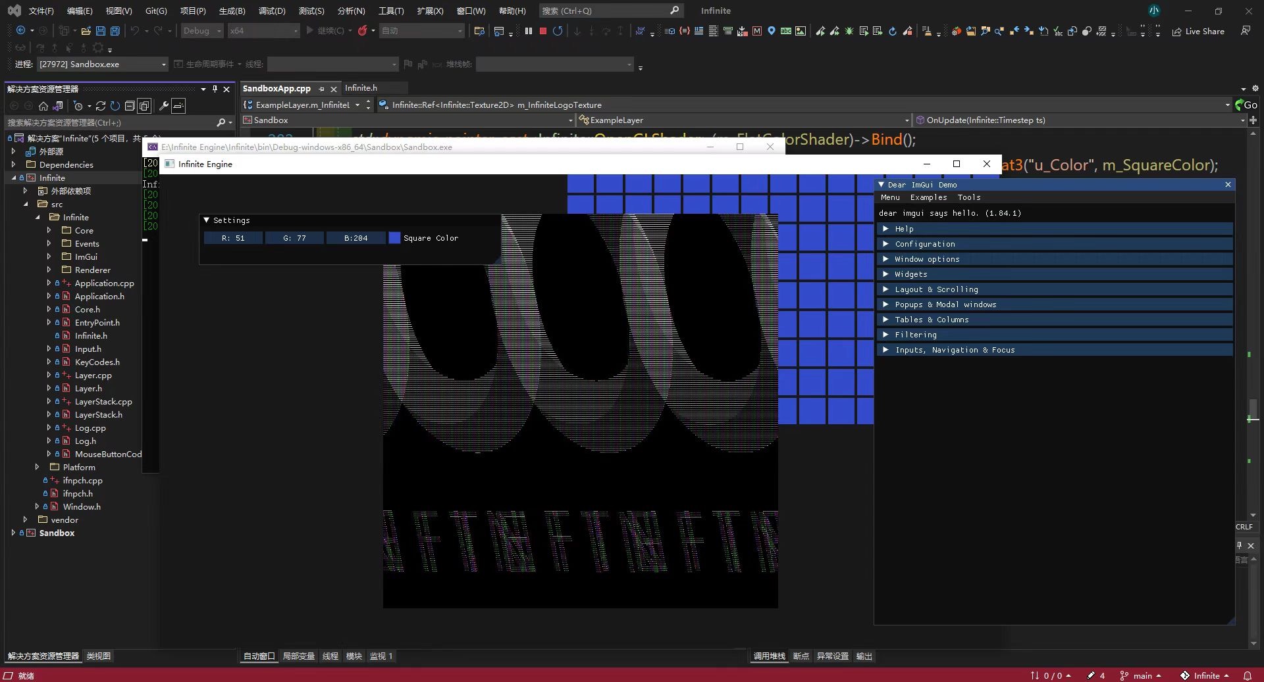This screenshot has height=682, width=1264.
Task: Click the blue Square Color swatch
Action: [x=394, y=238]
